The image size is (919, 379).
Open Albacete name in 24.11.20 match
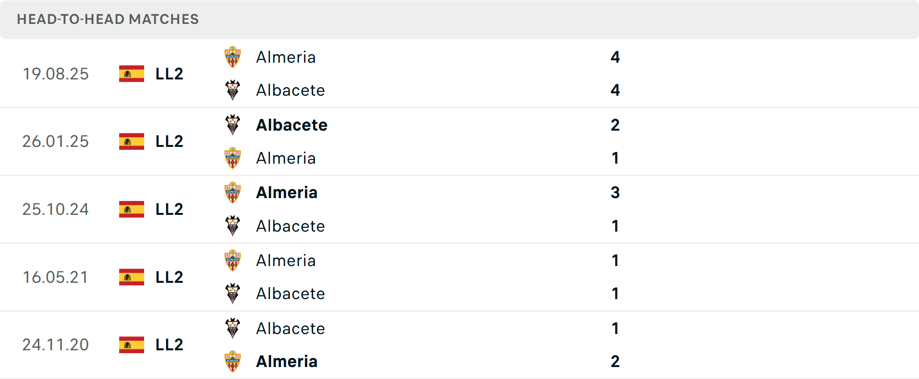pyautogui.click(x=290, y=328)
